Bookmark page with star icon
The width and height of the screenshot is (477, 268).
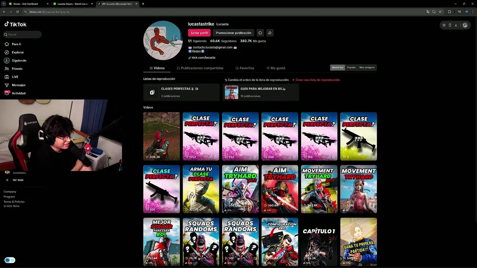coord(440,12)
